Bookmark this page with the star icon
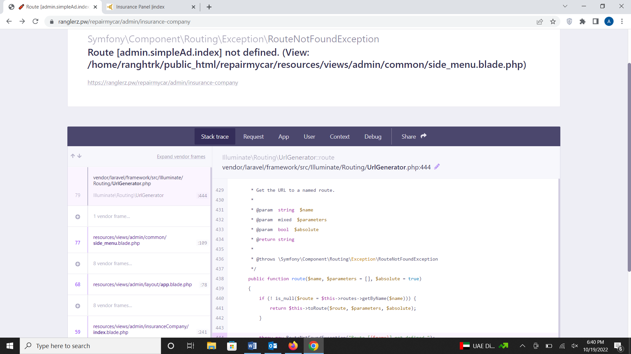The width and height of the screenshot is (631, 354). click(553, 22)
